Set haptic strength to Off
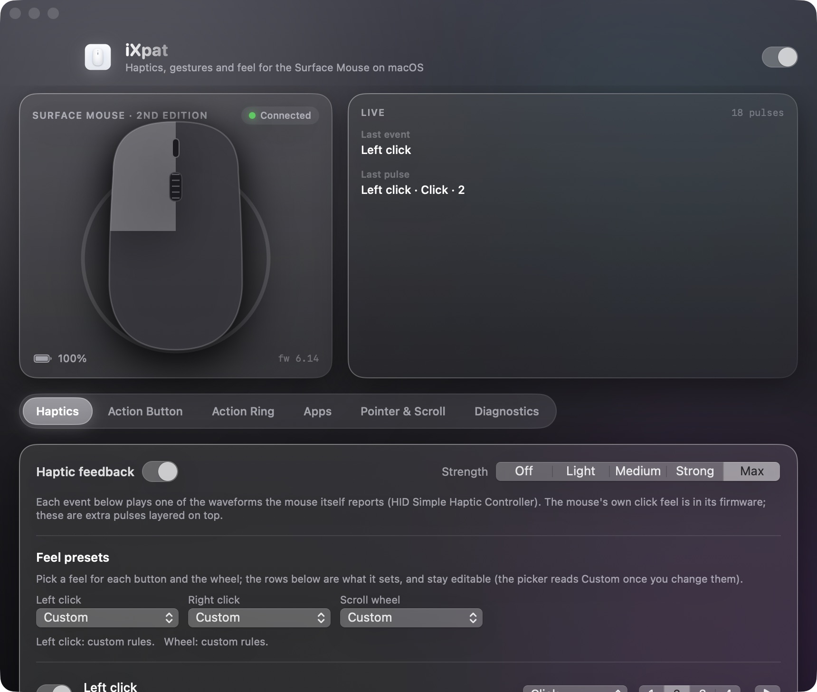This screenshot has height=692, width=817. click(x=524, y=471)
